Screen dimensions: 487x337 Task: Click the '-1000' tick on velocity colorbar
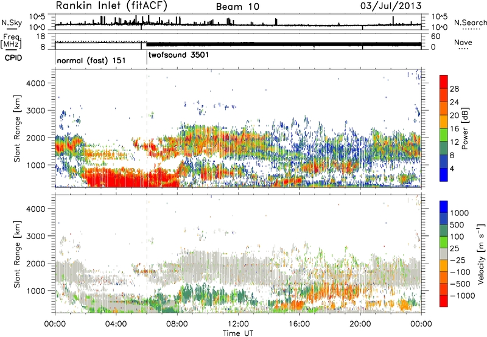tap(462, 296)
